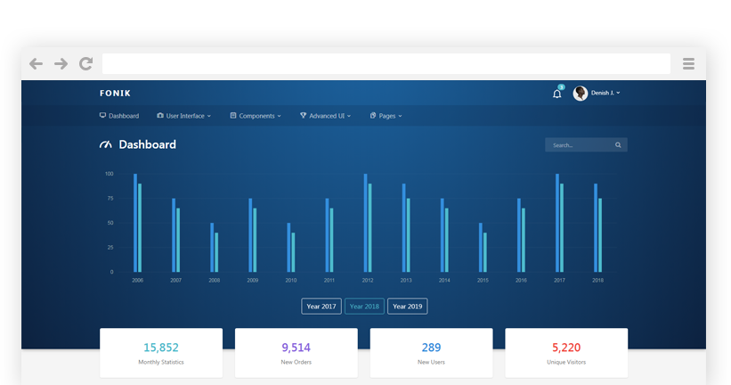Viewport: 731px width, 385px height.
Task: Click the dashboard speedometer icon
Action: tap(106, 144)
